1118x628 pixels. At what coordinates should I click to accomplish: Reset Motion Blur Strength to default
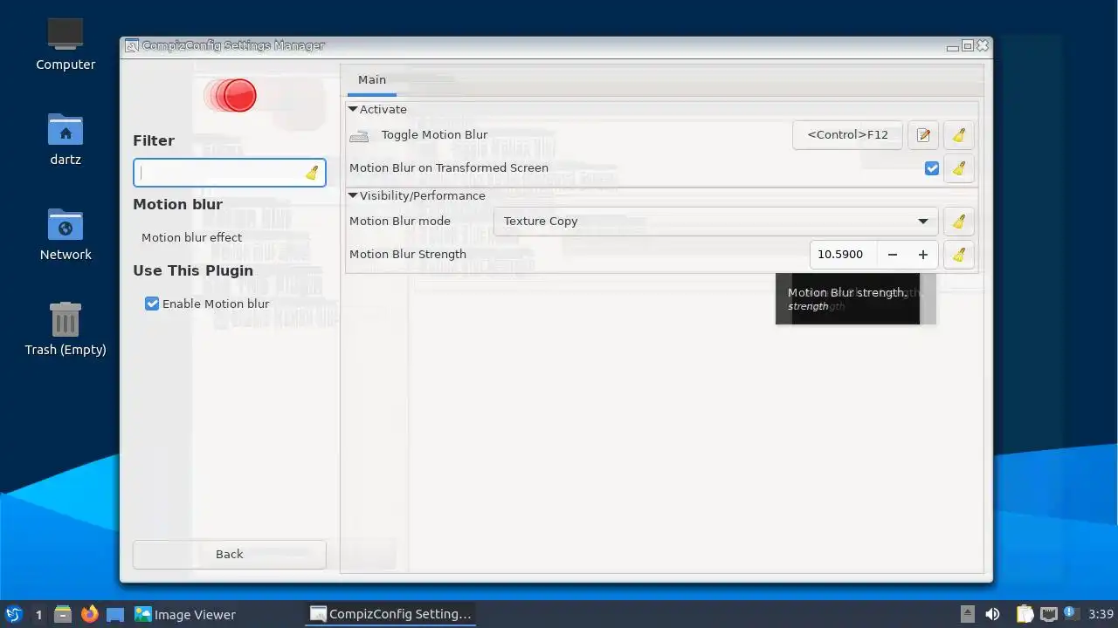(959, 255)
